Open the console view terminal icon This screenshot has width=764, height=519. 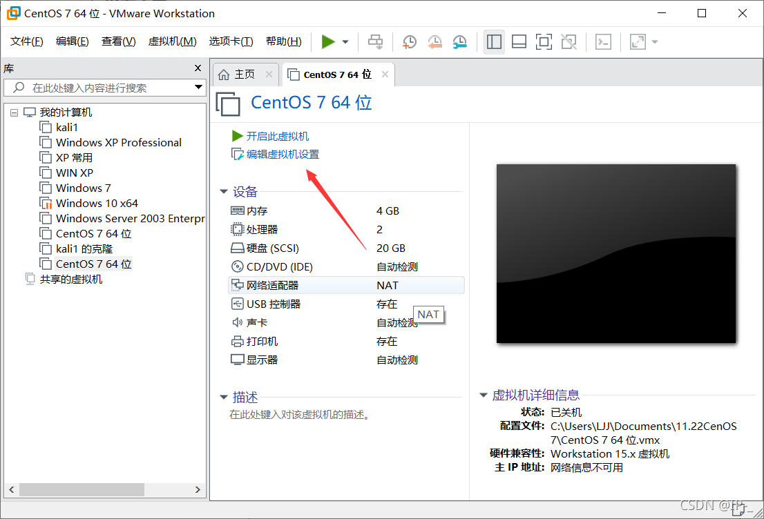[x=603, y=42]
